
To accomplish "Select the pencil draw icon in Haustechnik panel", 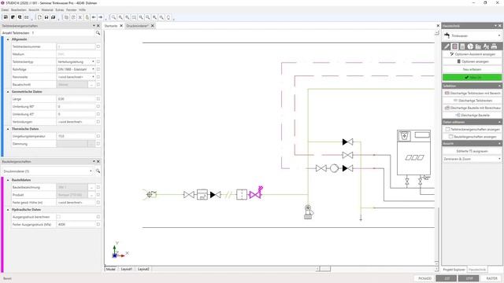I will [447, 46].
